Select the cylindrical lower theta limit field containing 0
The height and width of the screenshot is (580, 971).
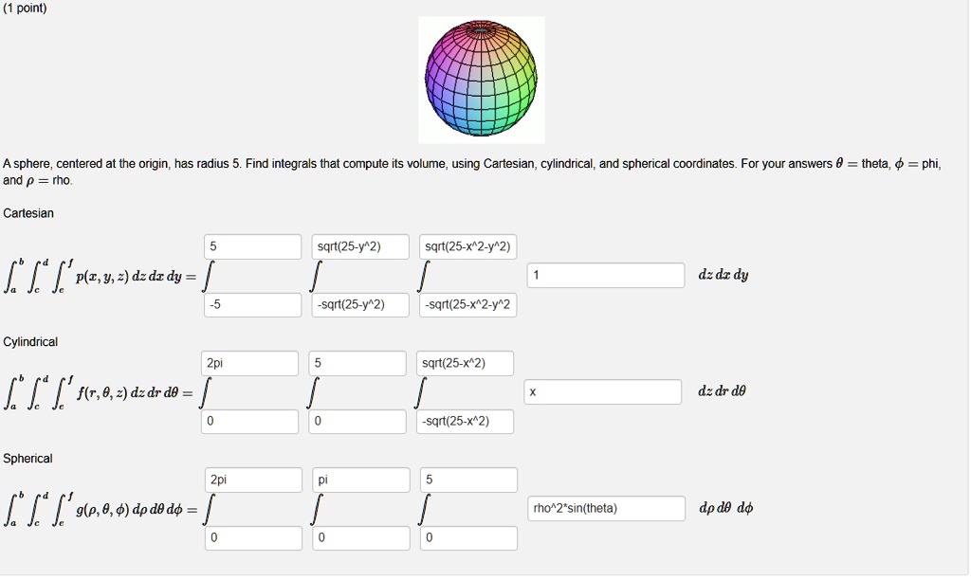pos(249,421)
